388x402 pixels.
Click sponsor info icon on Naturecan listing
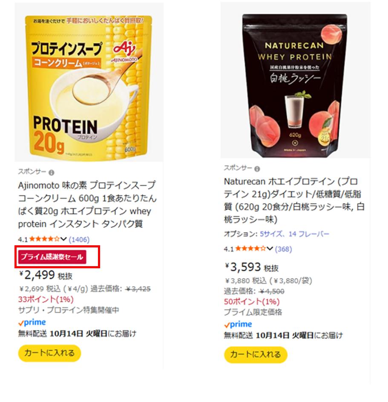[257, 169]
